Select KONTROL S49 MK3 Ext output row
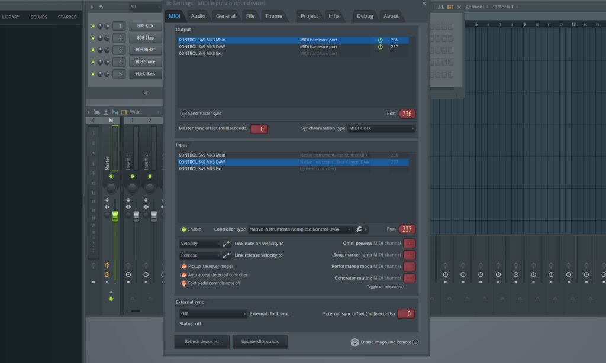 (x=293, y=54)
